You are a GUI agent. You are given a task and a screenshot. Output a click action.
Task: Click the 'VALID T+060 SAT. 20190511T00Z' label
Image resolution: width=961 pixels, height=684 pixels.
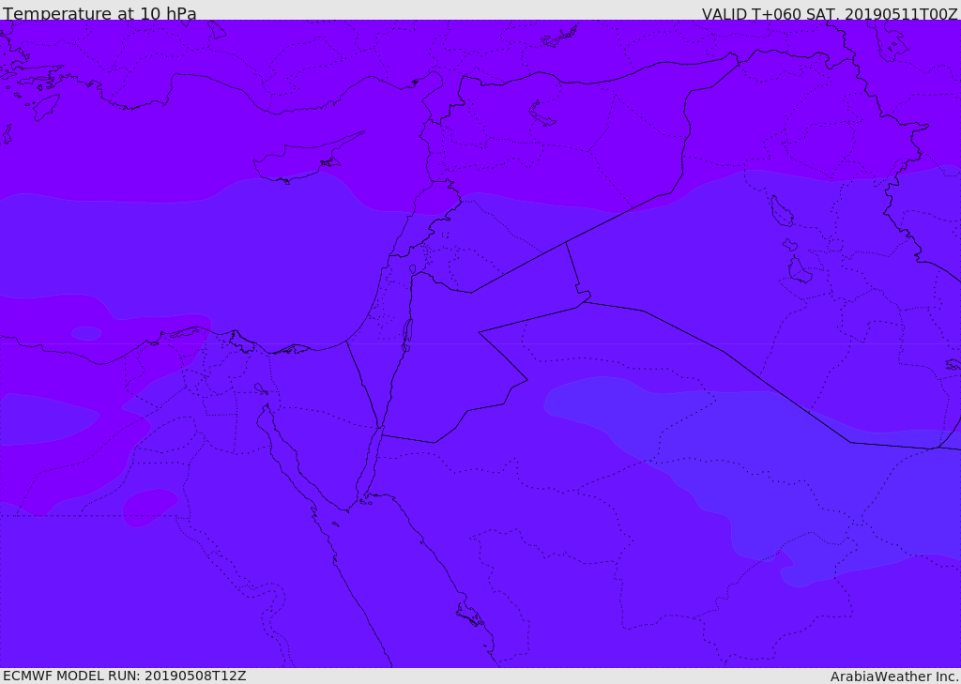[830, 13]
